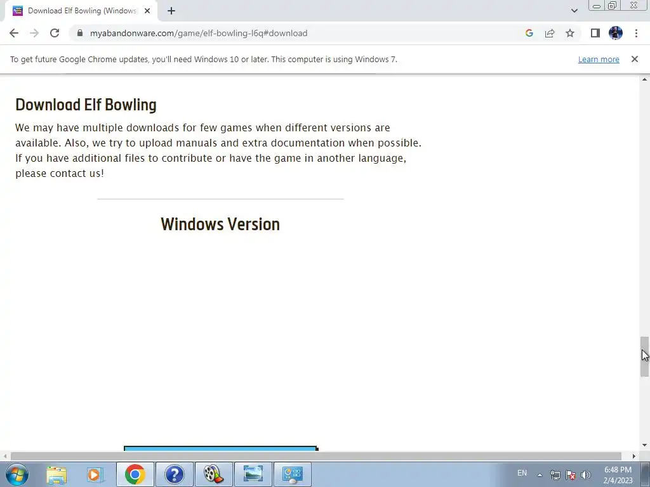Click the vertical scrollbar thumb

pyautogui.click(x=644, y=356)
